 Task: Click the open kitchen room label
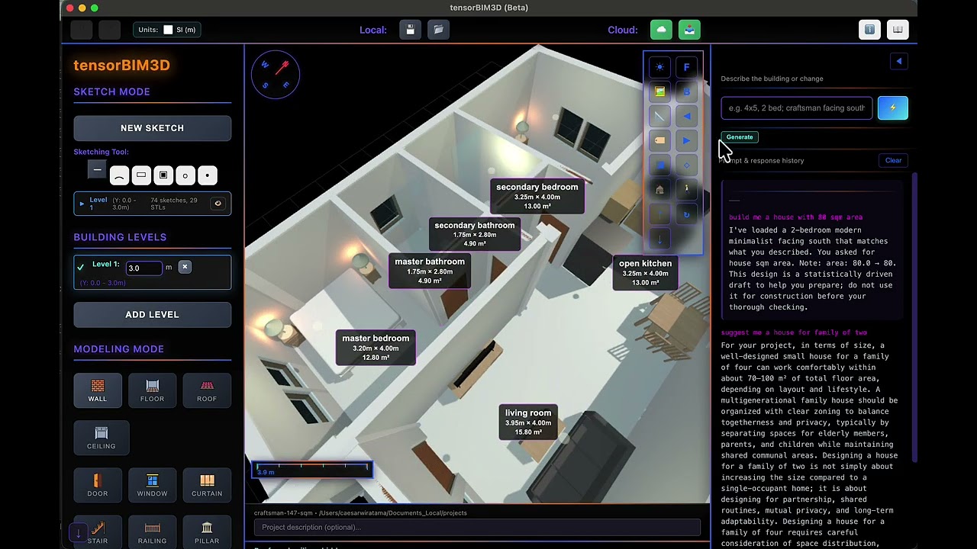point(646,272)
